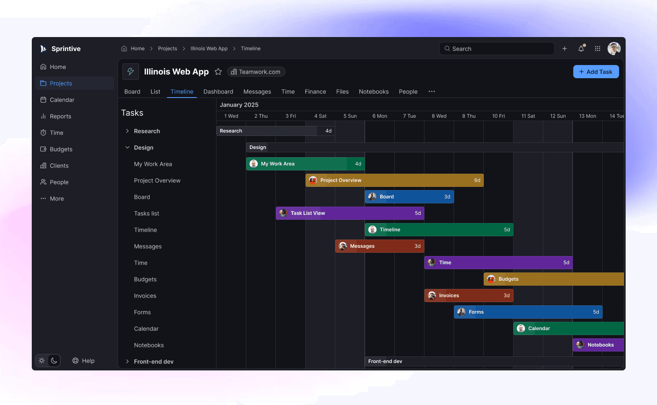Viewport: 657px width, 405px height.
Task: Expand the Research task group
Action: coord(127,131)
